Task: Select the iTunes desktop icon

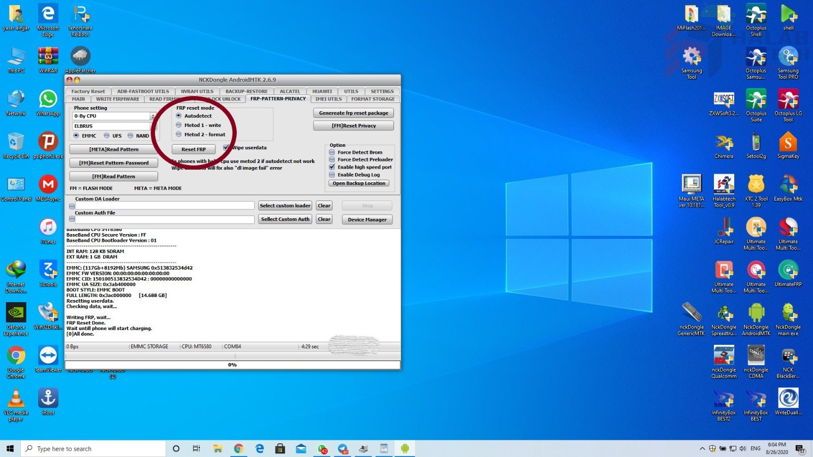Action: (48, 231)
